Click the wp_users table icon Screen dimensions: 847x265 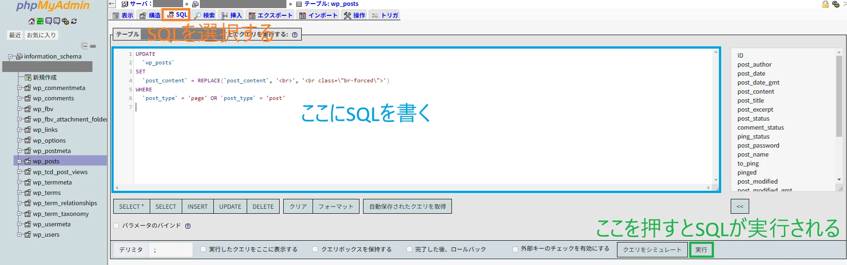(x=28, y=234)
